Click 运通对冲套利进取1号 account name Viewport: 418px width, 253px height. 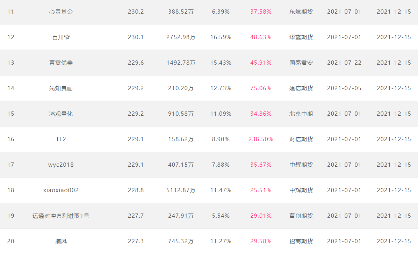61,216
